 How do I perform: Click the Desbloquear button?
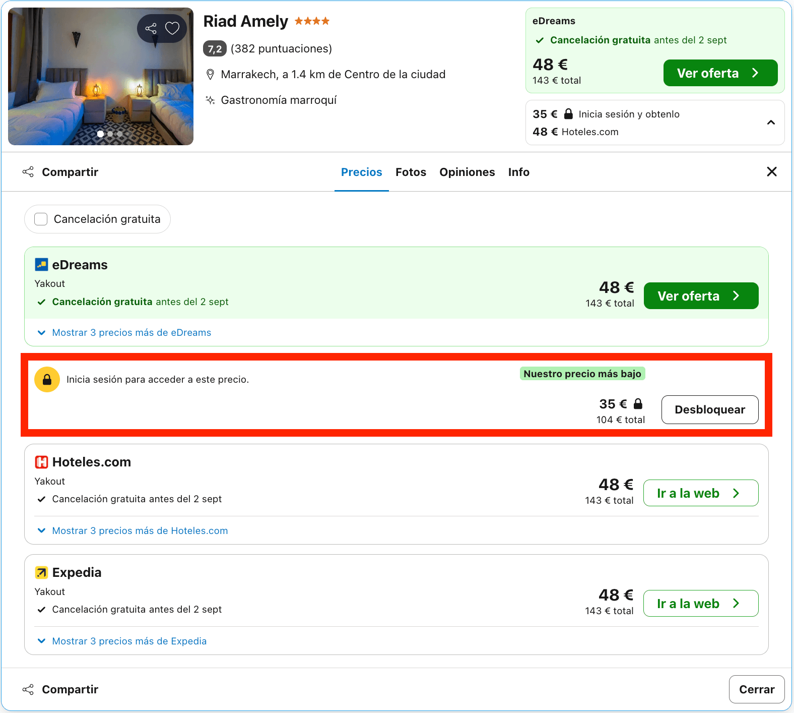(x=710, y=409)
